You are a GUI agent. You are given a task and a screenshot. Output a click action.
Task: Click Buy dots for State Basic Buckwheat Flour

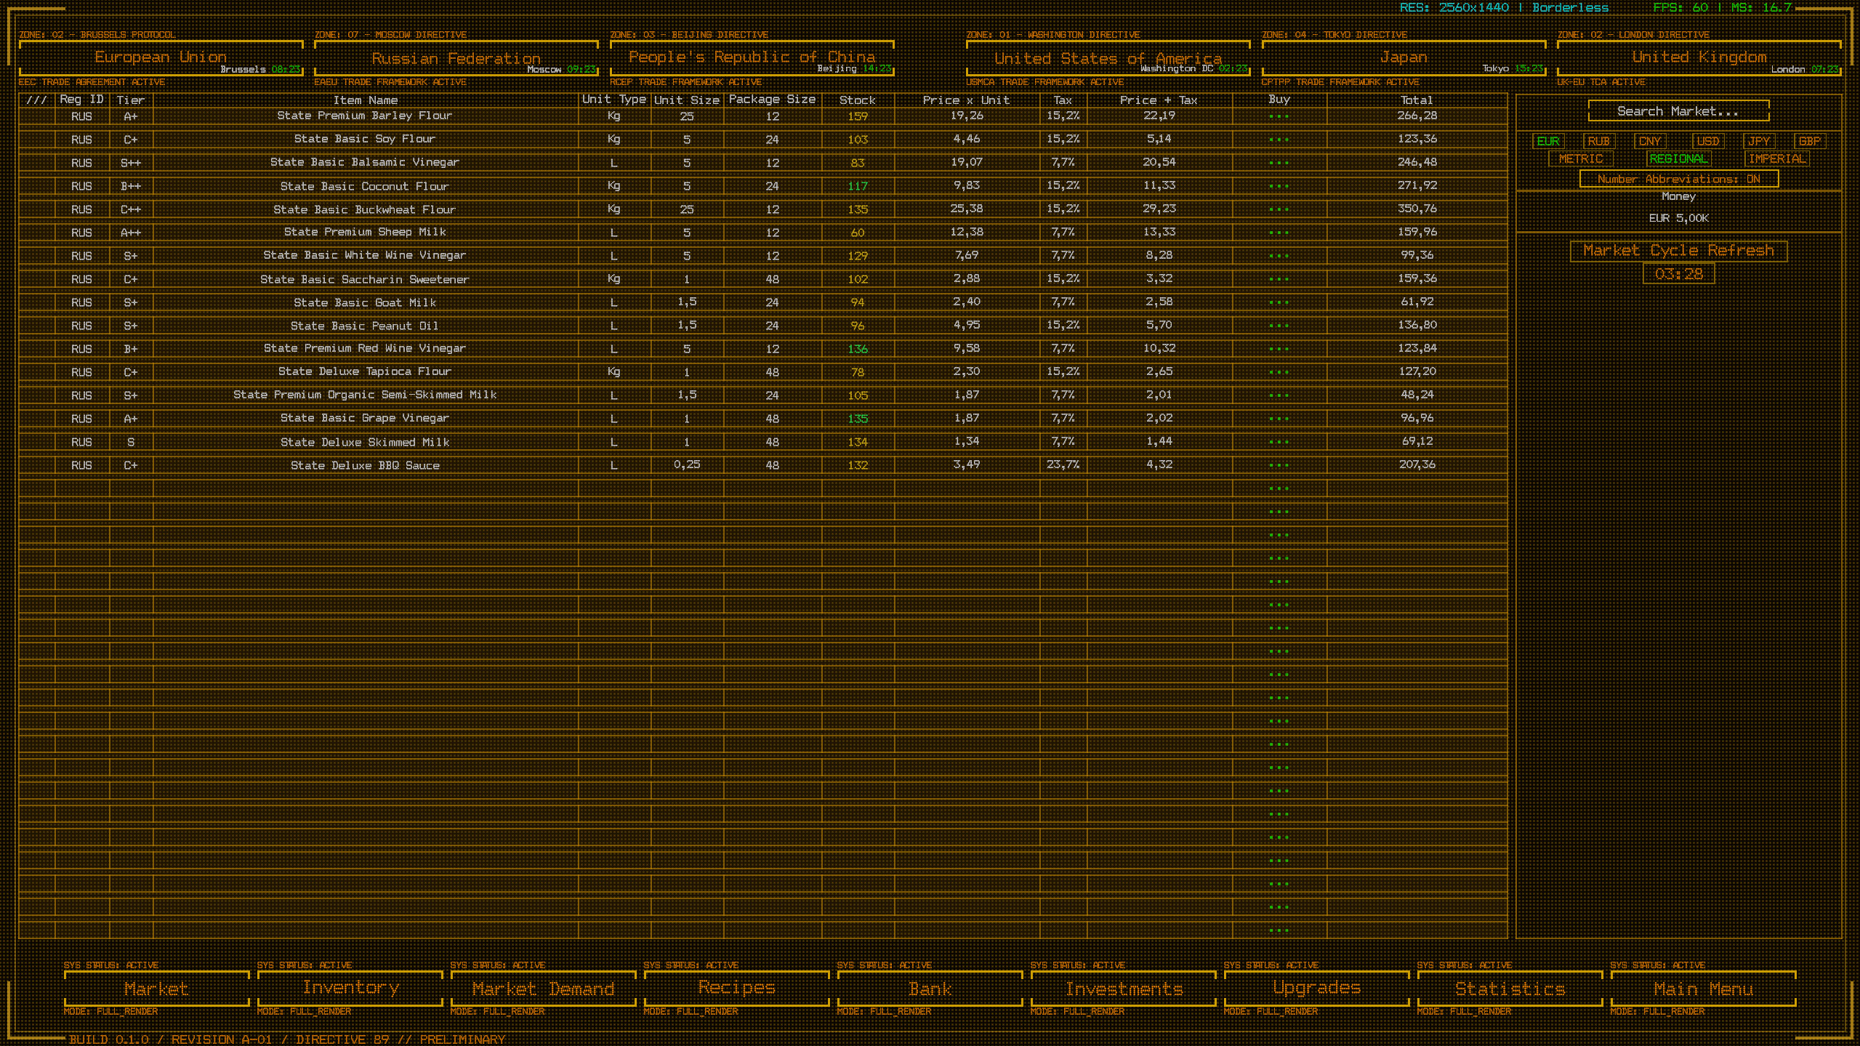tap(1279, 209)
